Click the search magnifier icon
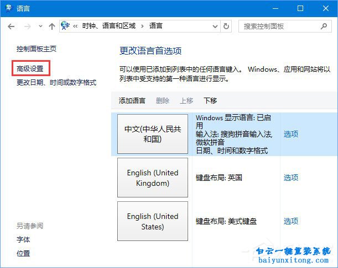Viewport: 338px width, 268px height. (324, 26)
